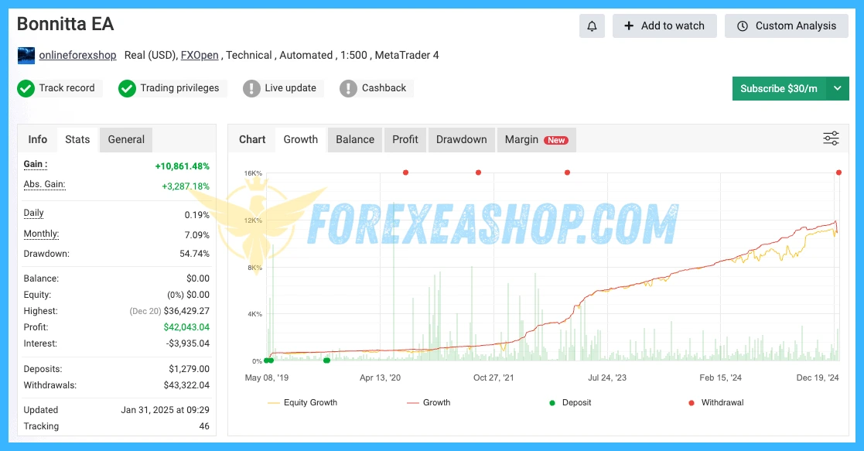The height and width of the screenshot is (451, 864).
Task: Click the clock icon in Custom Analysis
Action: (743, 26)
